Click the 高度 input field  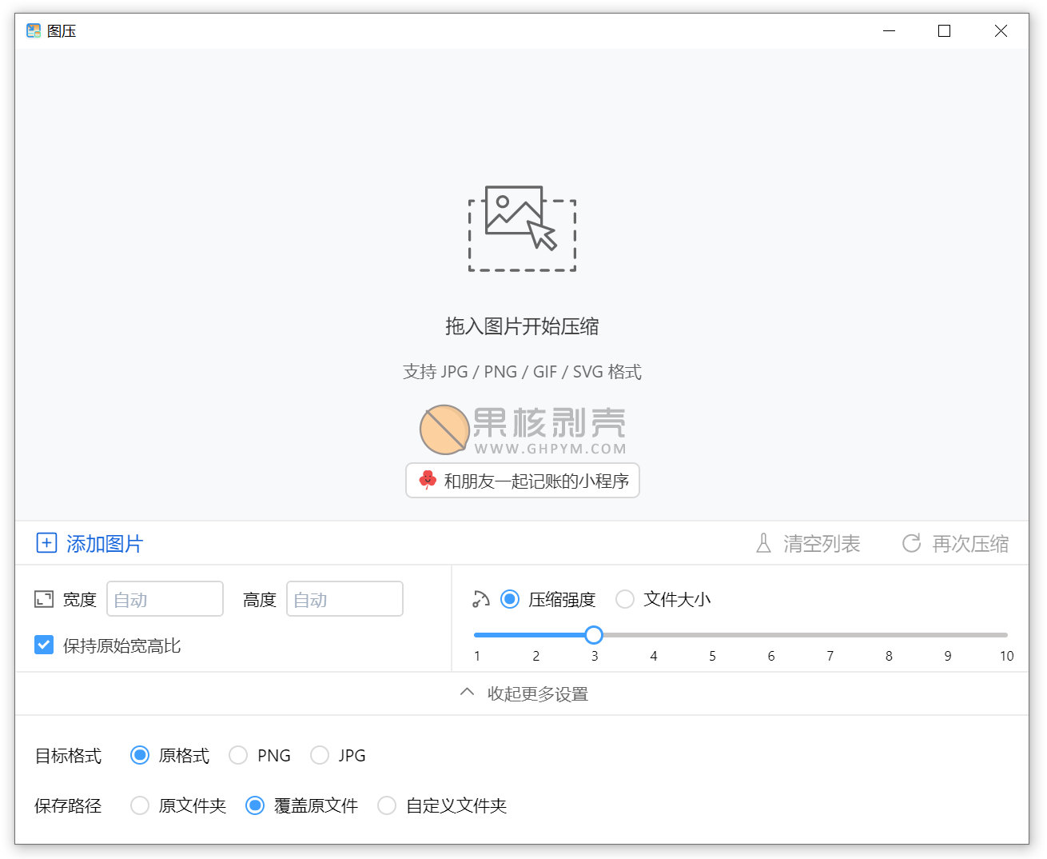tap(344, 599)
